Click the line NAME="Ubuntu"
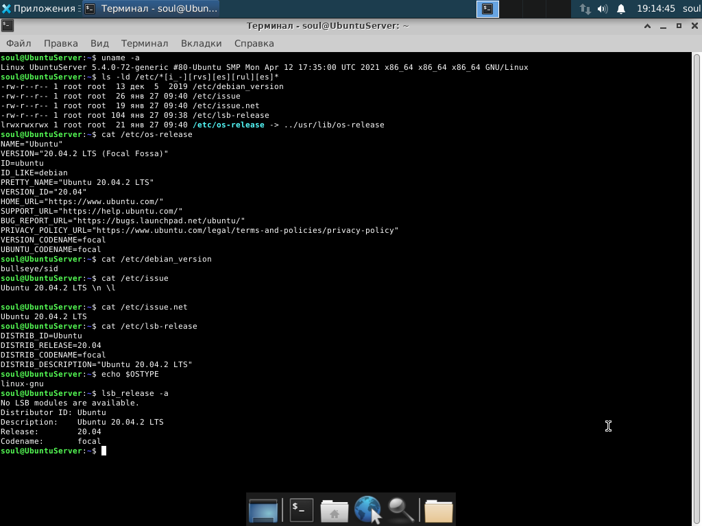 (32, 144)
